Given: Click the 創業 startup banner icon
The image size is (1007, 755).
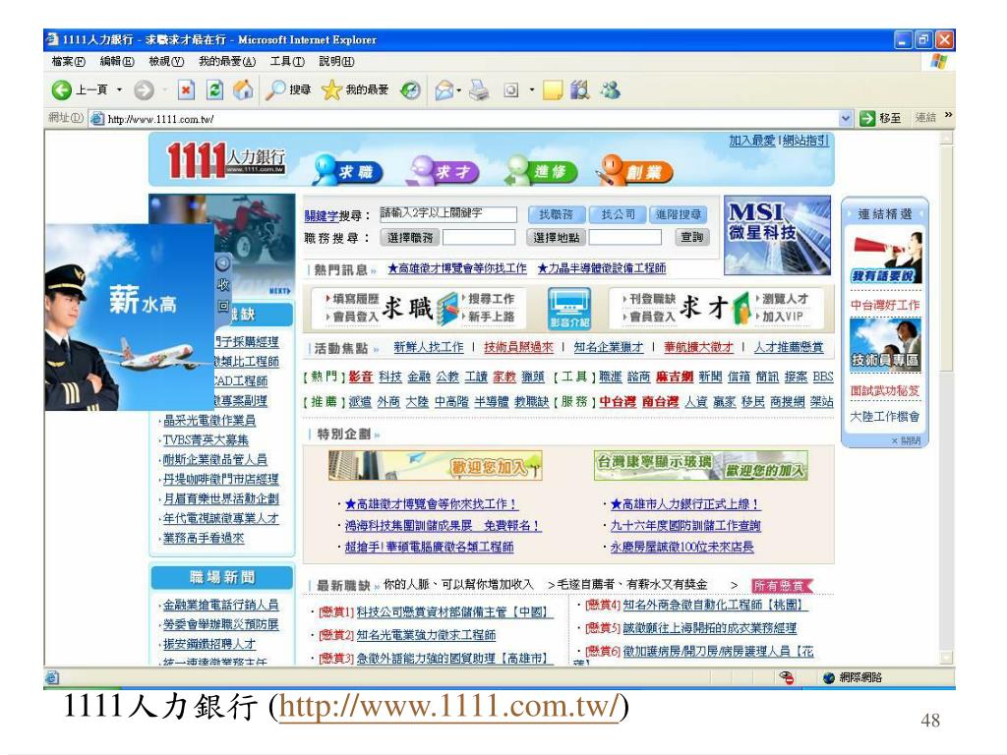Looking at the screenshot, I should pos(634,170).
